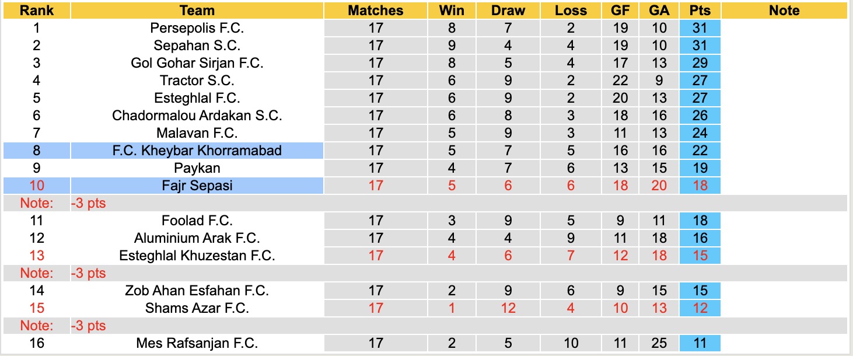Select the GA column header
Image resolution: width=853 pixels, height=356 pixels.
coord(659,11)
